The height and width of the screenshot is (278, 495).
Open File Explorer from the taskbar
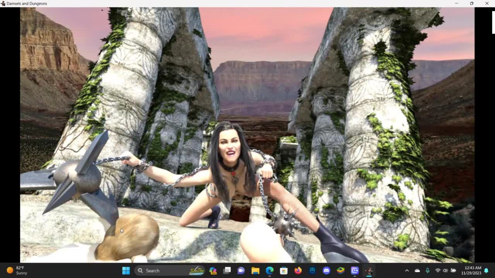click(x=255, y=271)
